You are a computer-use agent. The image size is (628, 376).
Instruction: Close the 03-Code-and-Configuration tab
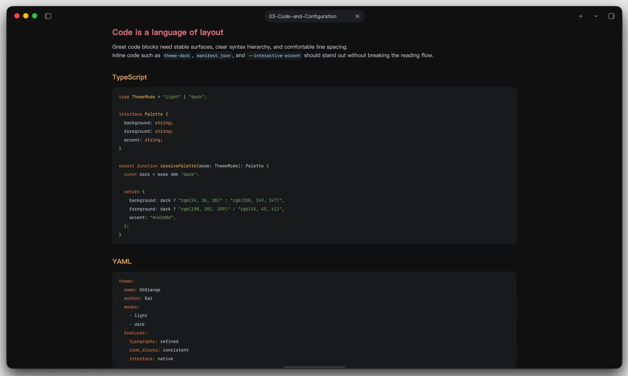357,16
